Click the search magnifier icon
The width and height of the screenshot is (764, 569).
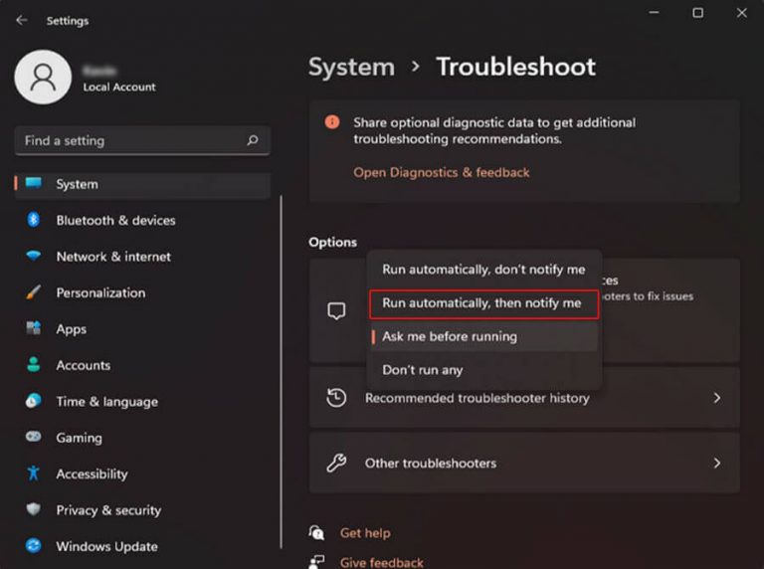pos(253,140)
